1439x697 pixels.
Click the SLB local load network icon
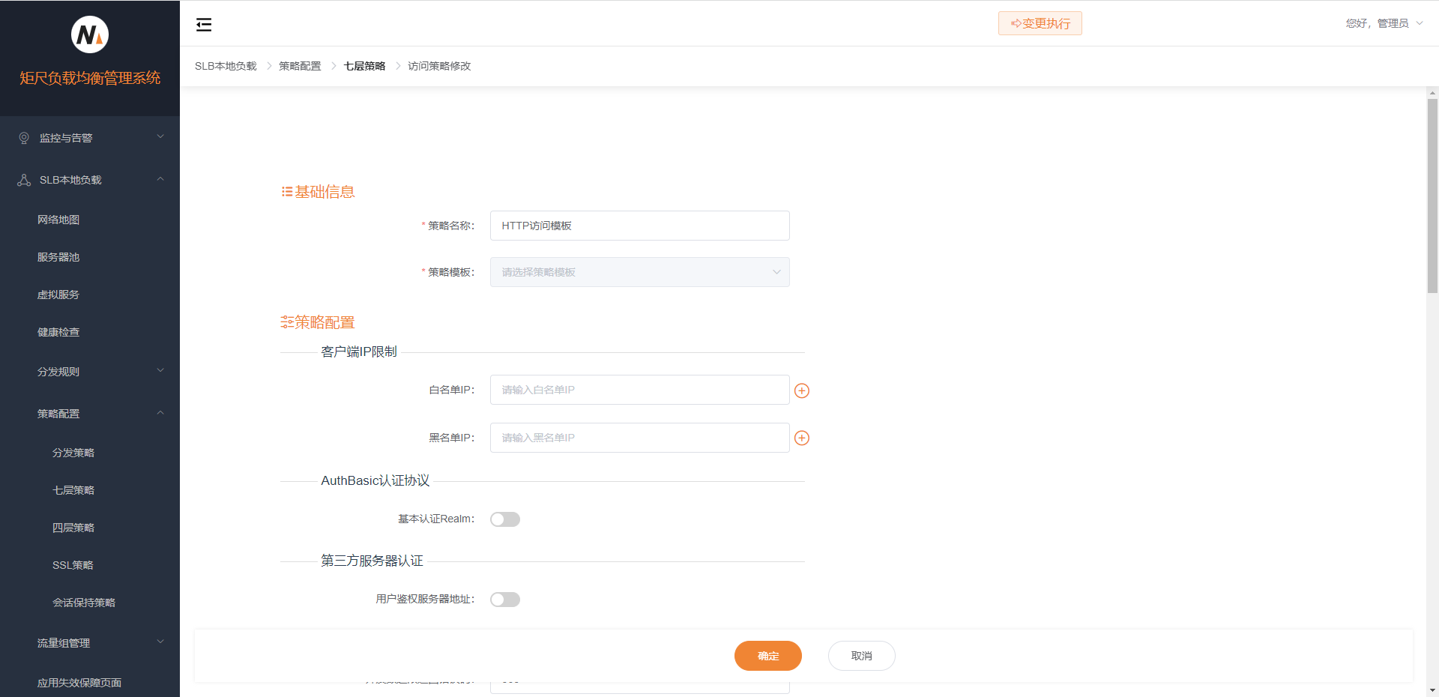coord(24,180)
